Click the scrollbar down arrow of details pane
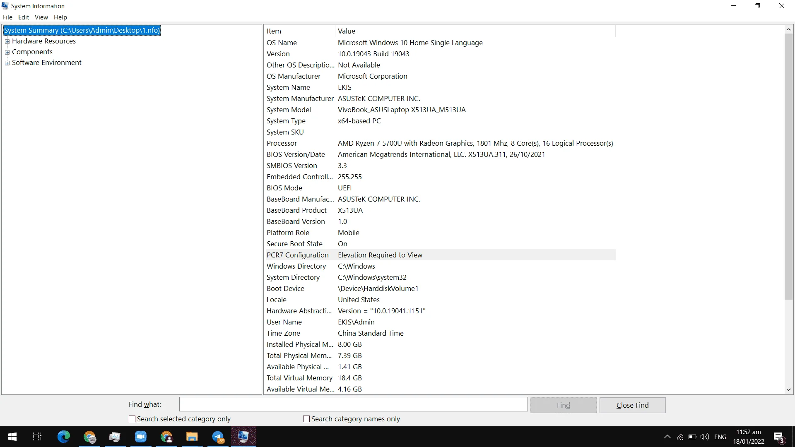This screenshot has width=795, height=447. [x=788, y=389]
